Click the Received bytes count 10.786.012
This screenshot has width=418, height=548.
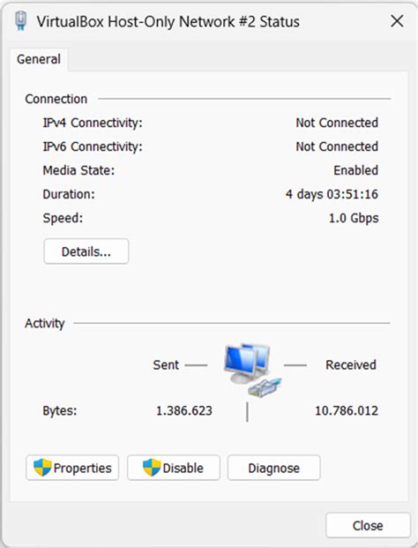[x=347, y=410]
